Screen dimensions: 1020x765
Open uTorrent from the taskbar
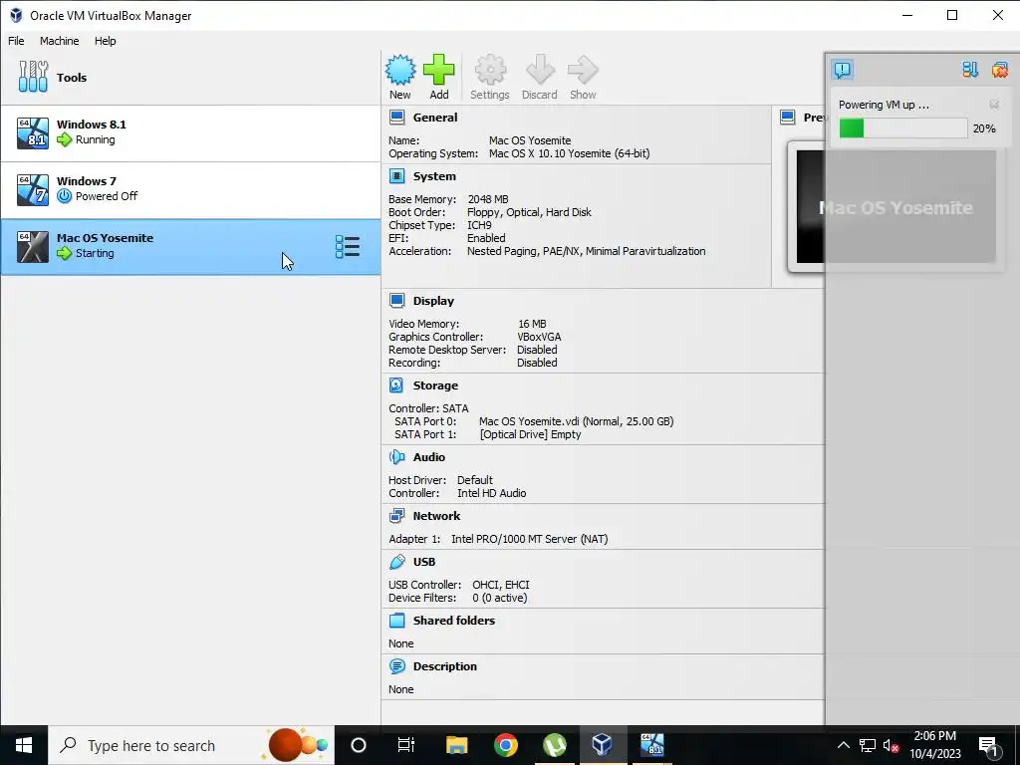pos(554,745)
